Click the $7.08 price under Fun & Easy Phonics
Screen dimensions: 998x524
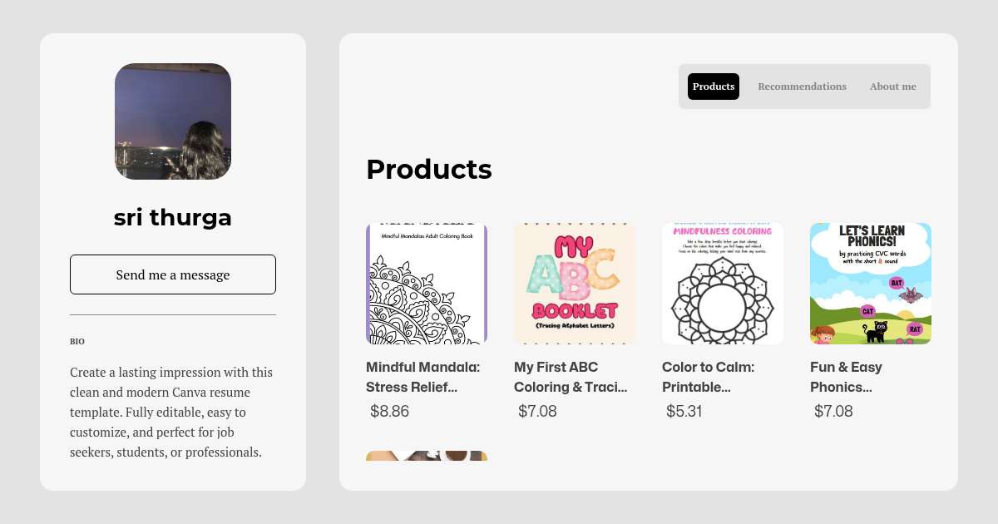click(832, 411)
